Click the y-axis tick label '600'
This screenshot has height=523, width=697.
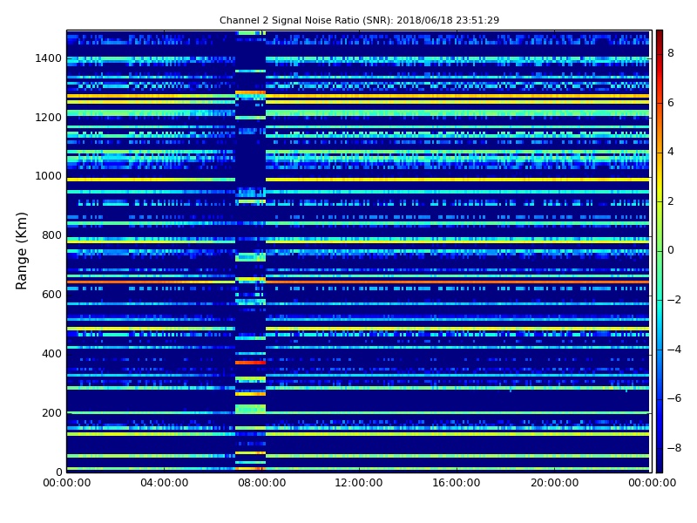tap(51, 295)
